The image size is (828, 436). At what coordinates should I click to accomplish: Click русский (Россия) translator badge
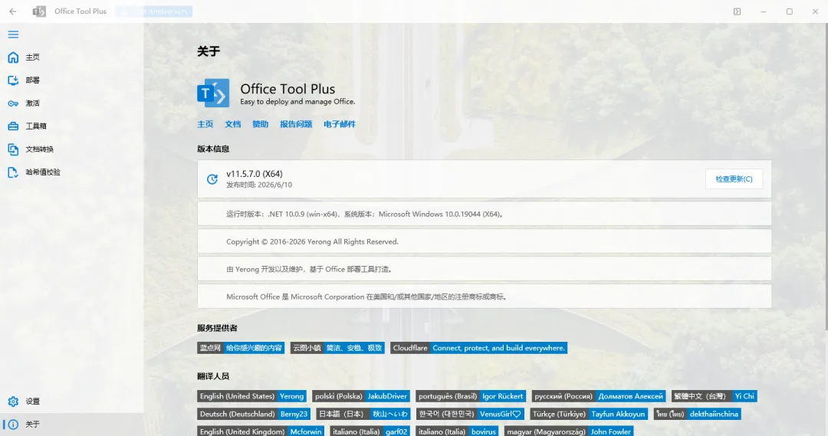(599, 396)
